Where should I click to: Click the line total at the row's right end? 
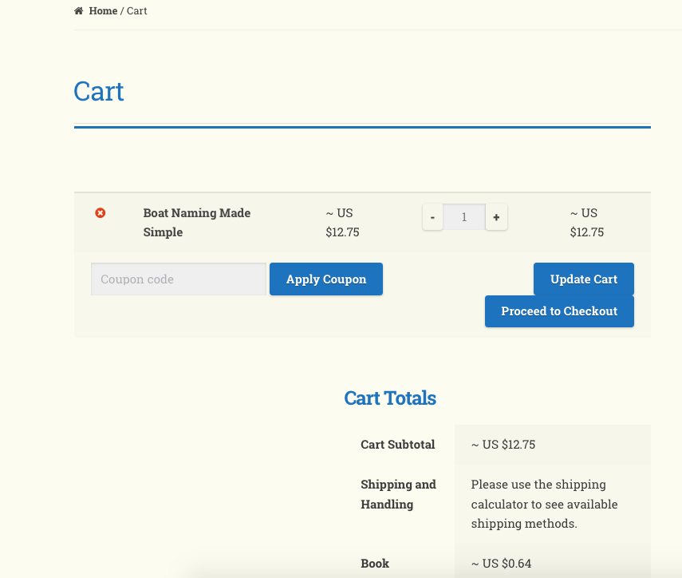click(586, 223)
